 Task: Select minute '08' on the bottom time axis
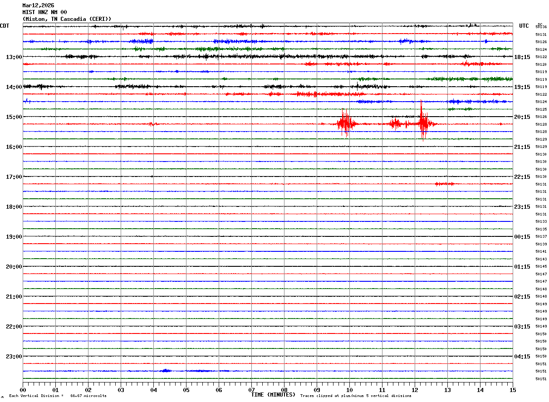click(284, 390)
